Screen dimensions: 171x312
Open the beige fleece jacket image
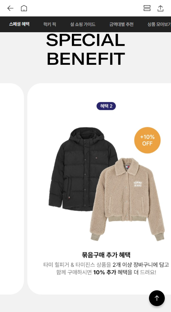pos(127,199)
